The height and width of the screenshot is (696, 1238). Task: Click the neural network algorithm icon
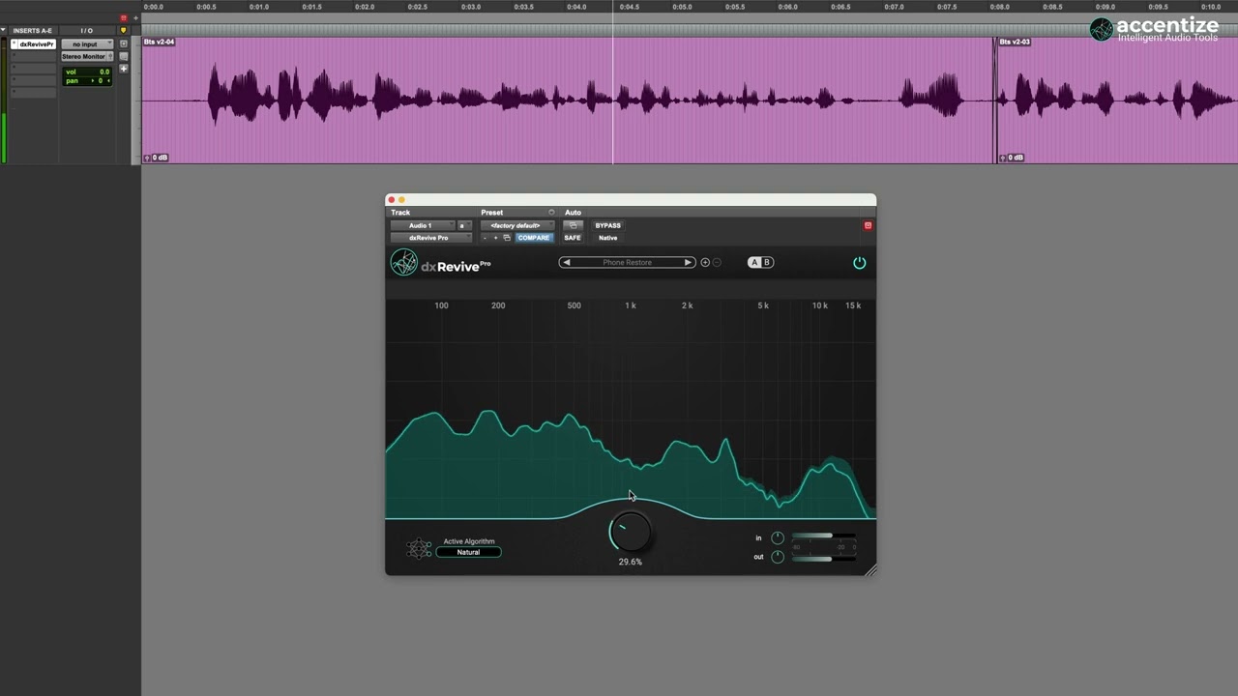[419, 549]
